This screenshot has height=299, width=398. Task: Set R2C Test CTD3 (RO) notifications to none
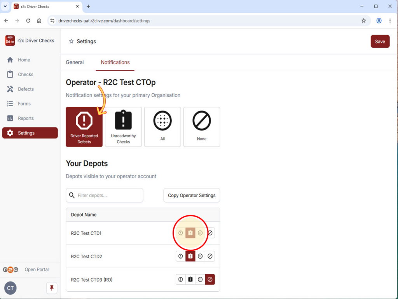210,280
